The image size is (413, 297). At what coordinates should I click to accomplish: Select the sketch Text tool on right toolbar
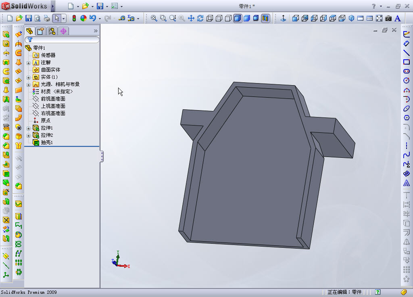click(407, 183)
